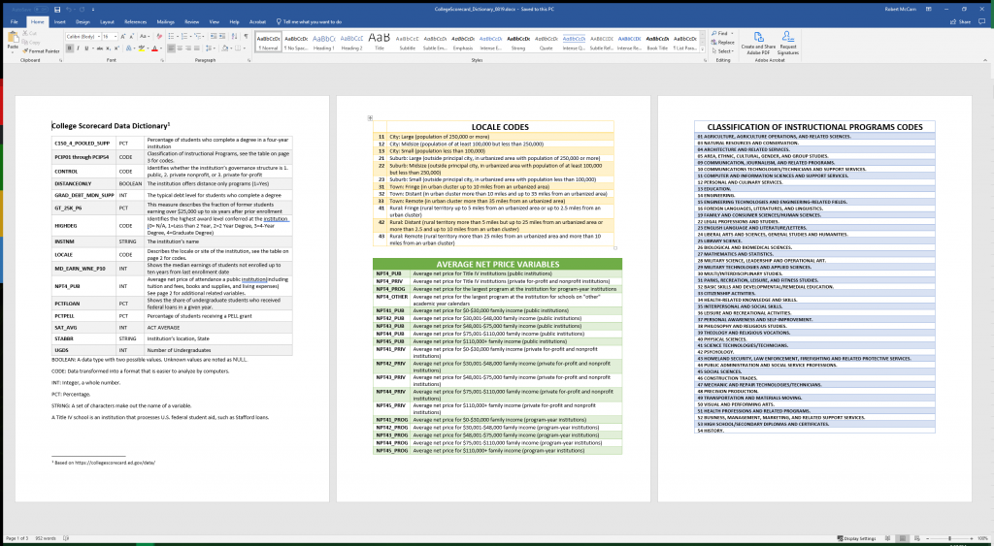The width and height of the screenshot is (994, 546).
Task: Toggle Underline formatting
Action: [x=86, y=48]
